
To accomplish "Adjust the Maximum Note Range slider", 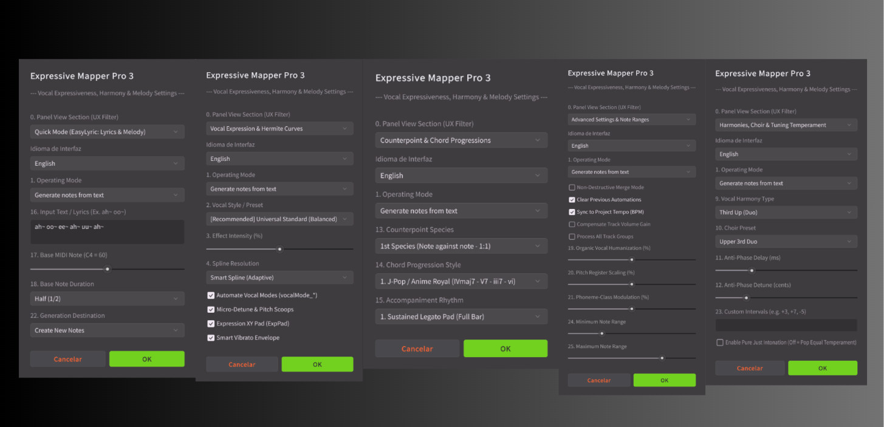I will point(632,358).
